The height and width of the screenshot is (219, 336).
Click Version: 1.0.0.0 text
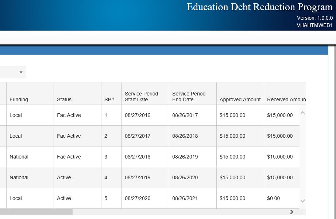[315, 18]
